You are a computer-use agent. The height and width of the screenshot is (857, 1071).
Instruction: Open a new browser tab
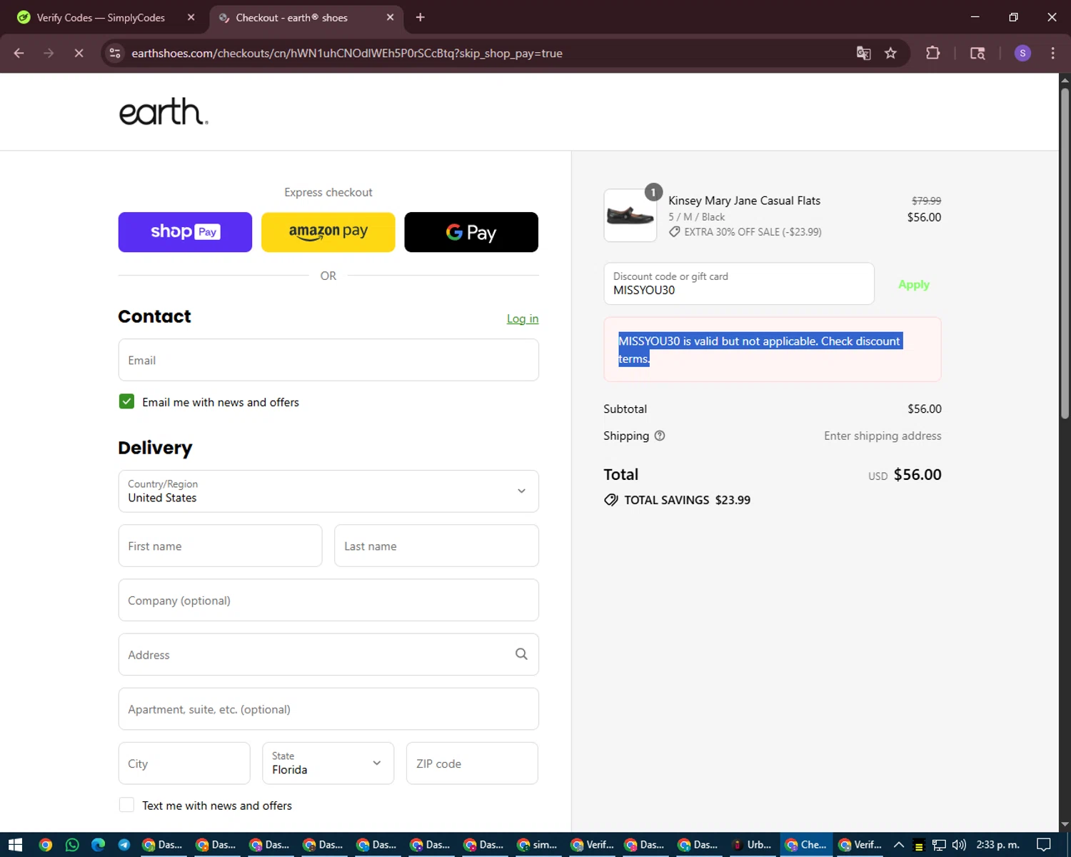click(x=420, y=17)
